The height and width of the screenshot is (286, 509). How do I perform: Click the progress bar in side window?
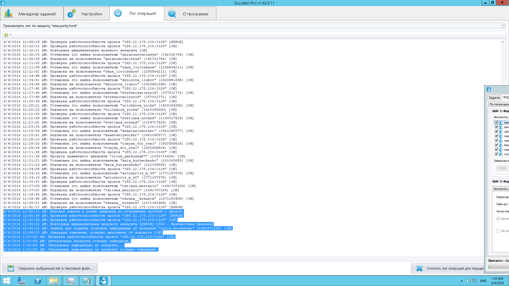click(x=499, y=267)
